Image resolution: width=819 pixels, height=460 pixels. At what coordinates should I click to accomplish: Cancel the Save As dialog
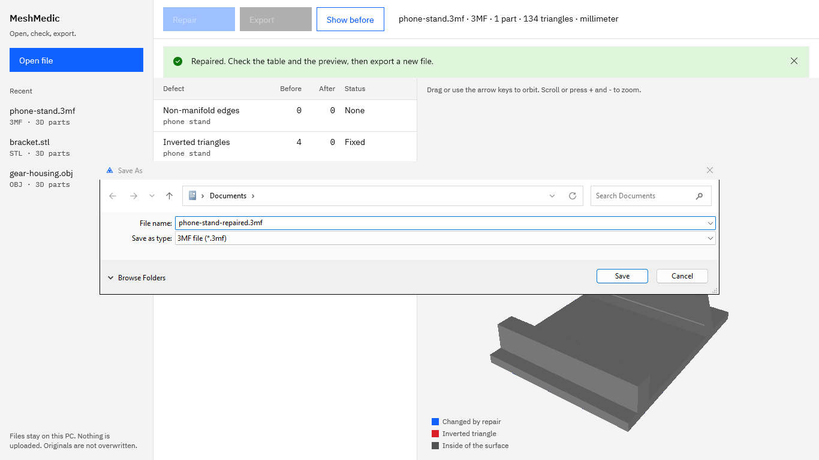pos(682,276)
